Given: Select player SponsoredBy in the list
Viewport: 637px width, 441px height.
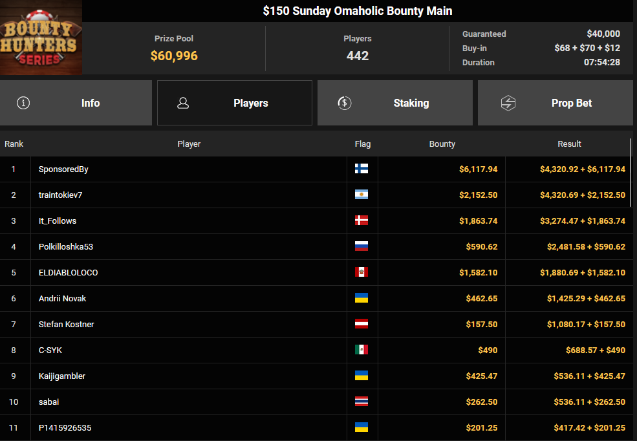Looking at the screenshot, I should [x=63, y=169].
